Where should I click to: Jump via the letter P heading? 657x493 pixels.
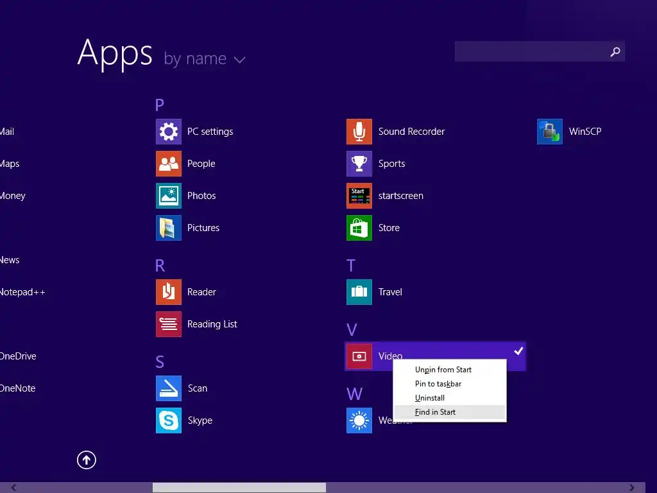pyautogui.click(x=160, y=105)
